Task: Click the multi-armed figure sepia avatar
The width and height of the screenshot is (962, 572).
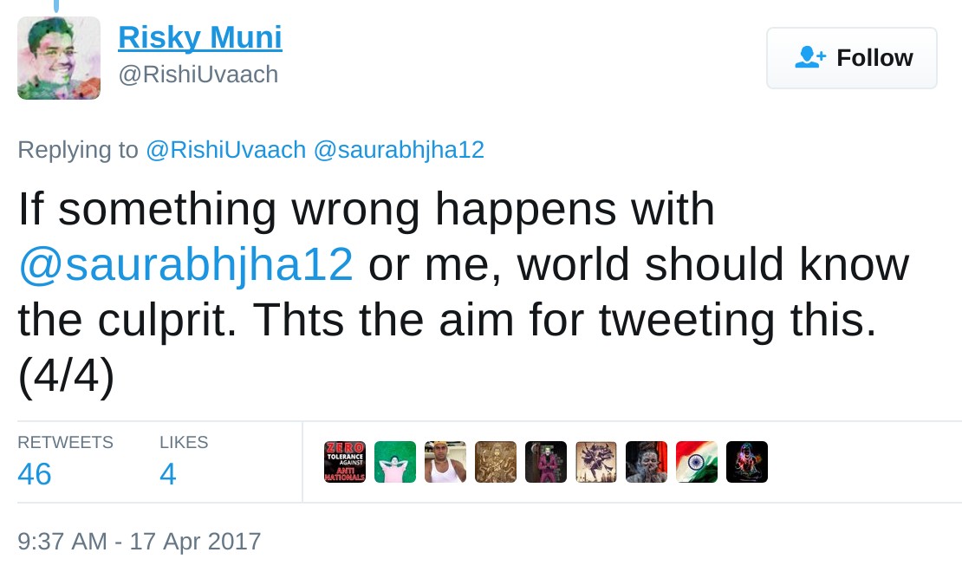Action: [596, 462]
